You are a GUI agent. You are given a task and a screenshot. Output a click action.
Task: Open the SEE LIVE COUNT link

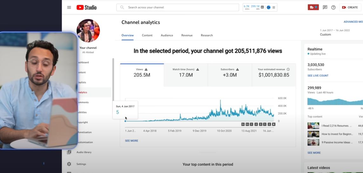pos(318,76)
